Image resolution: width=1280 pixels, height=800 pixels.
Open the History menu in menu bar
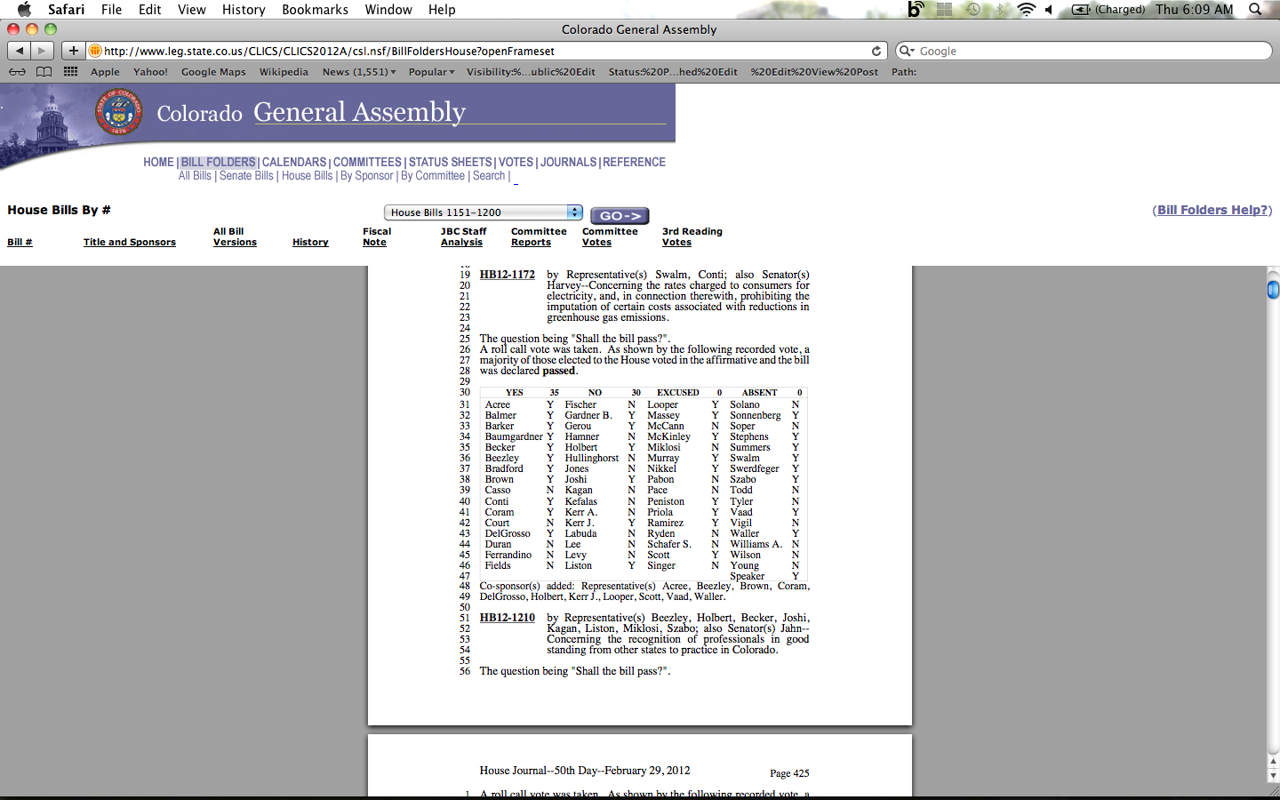pos(244,10)
